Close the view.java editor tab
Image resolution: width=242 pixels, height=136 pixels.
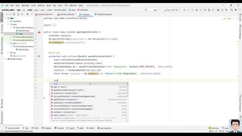tap(92, 14)
